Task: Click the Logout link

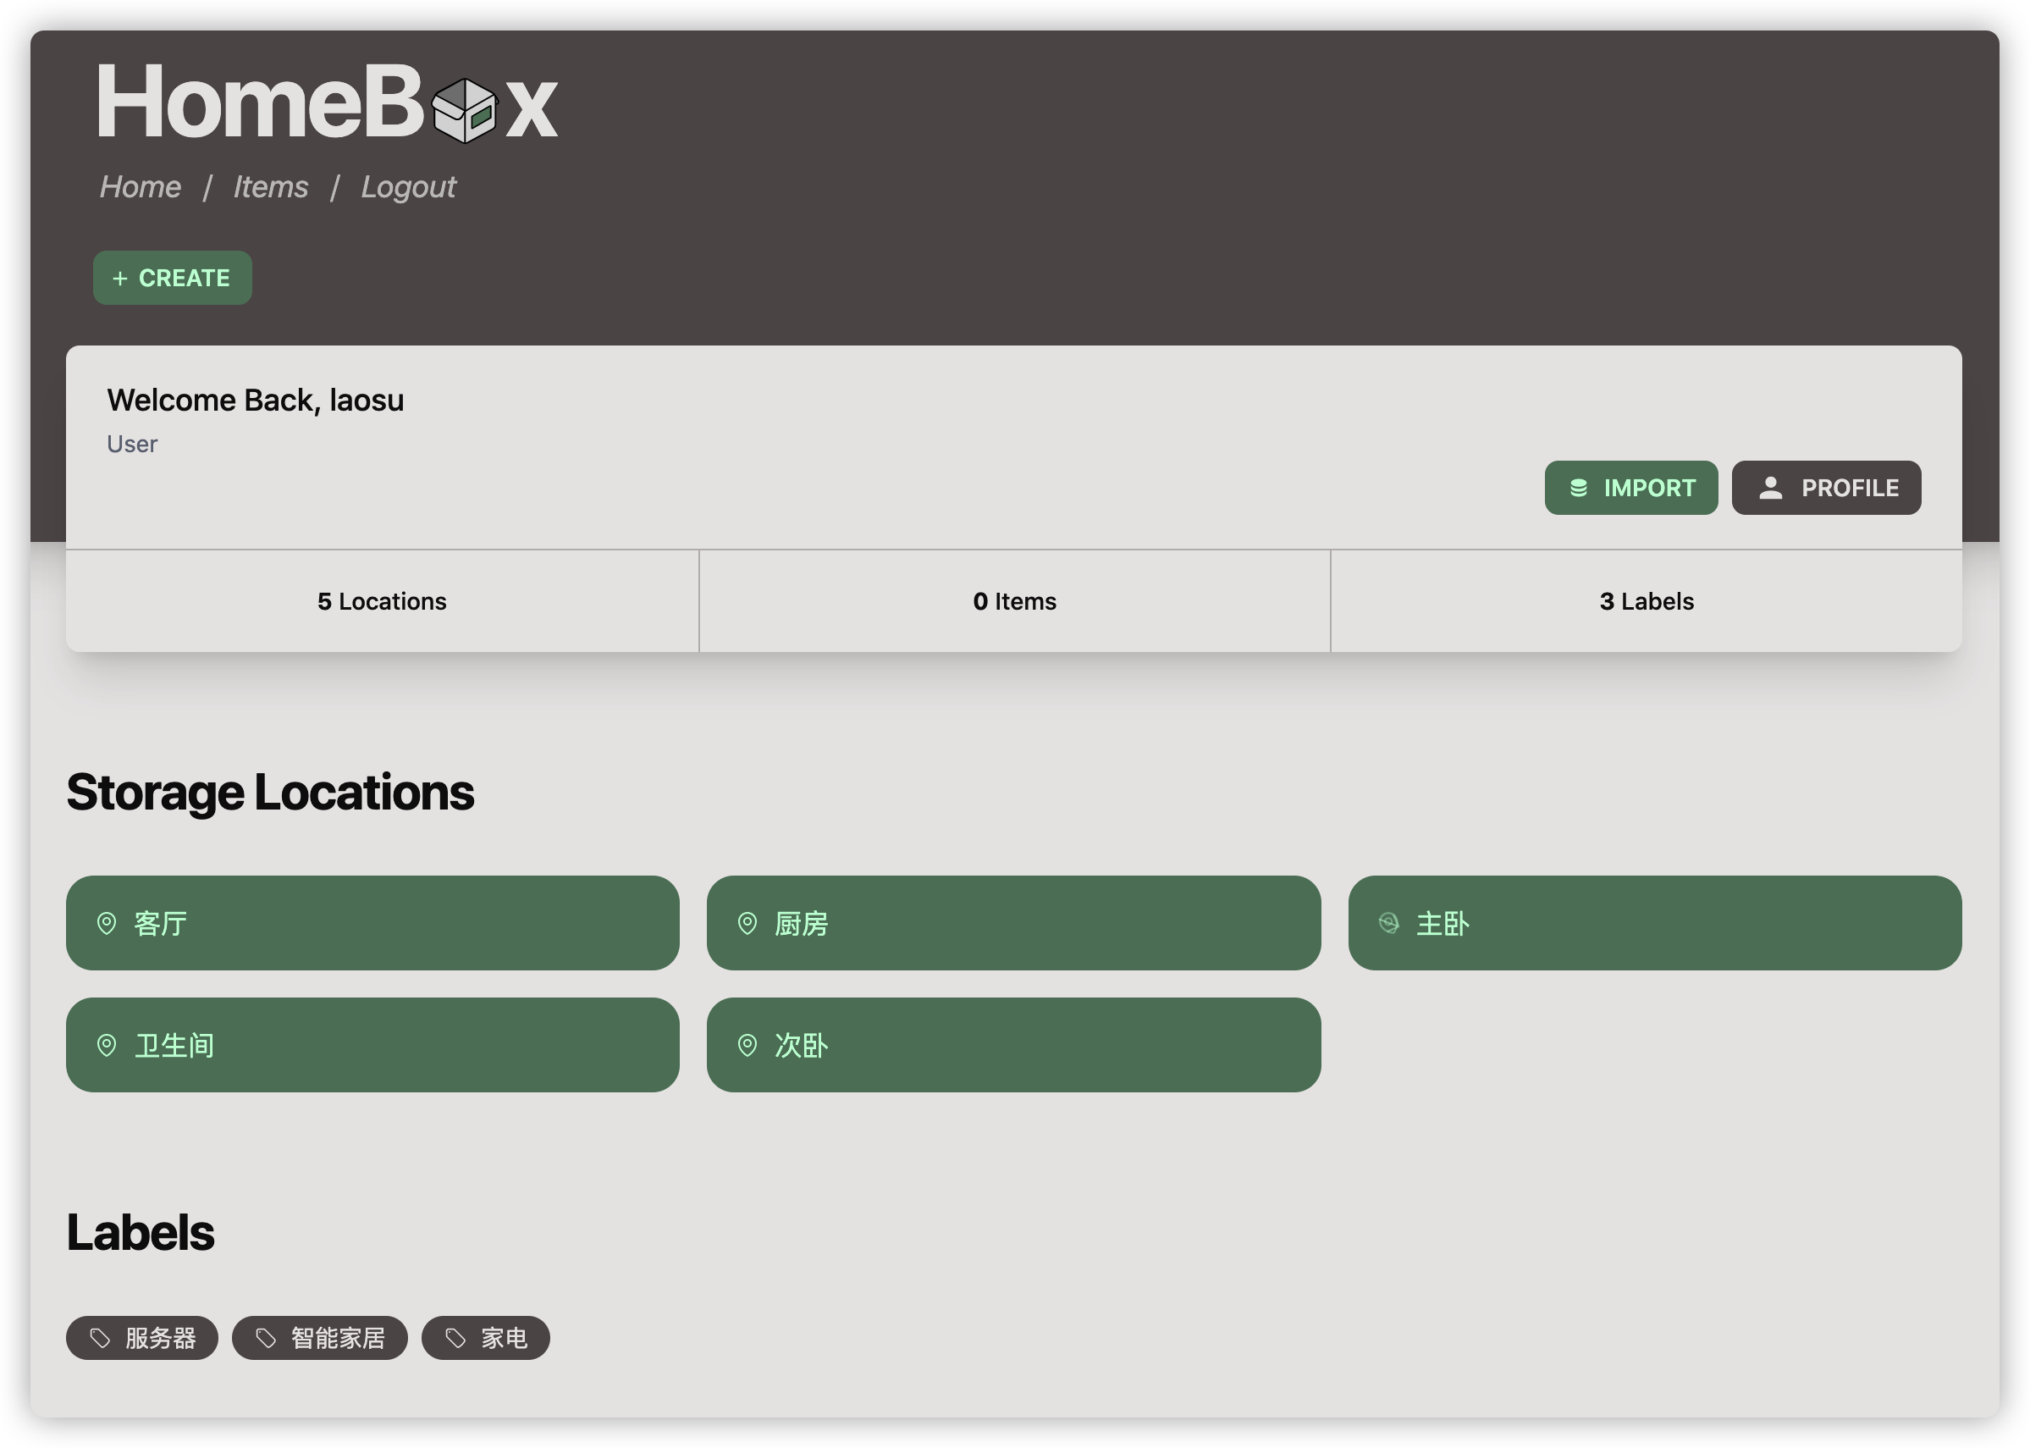Action: tap(408, 187)
